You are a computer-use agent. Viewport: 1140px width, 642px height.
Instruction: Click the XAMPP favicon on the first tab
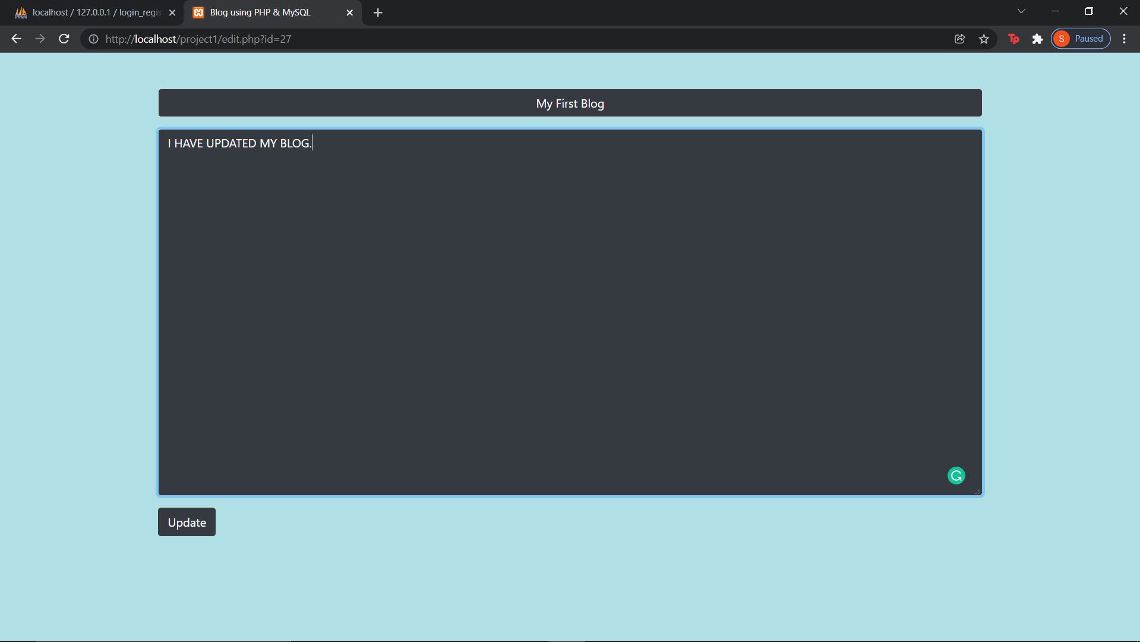(21, 12)
